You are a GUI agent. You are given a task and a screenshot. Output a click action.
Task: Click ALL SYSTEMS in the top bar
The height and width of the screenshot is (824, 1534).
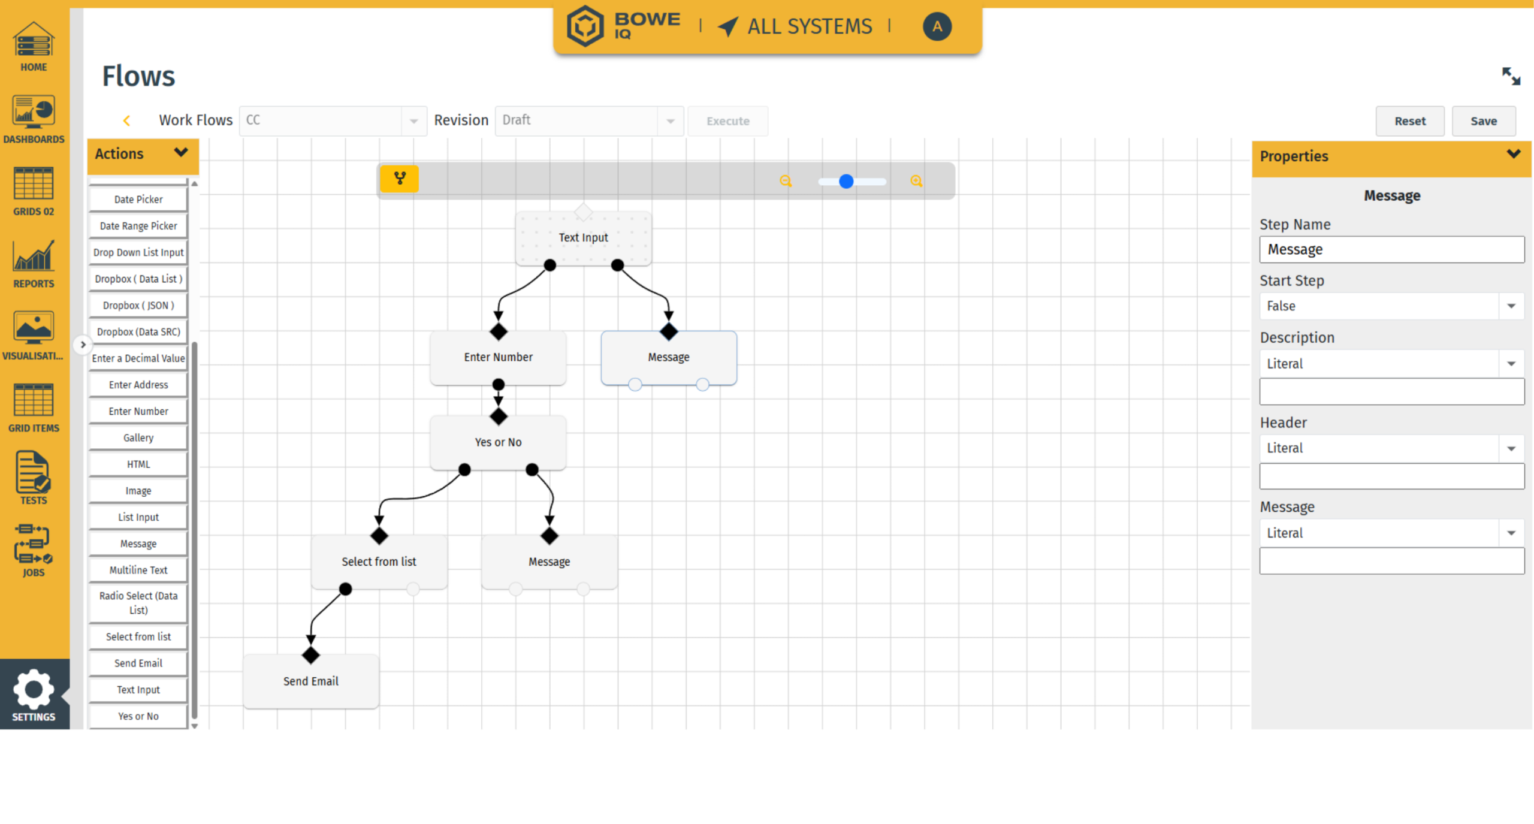pyautogui.click(x=810, y=26)
